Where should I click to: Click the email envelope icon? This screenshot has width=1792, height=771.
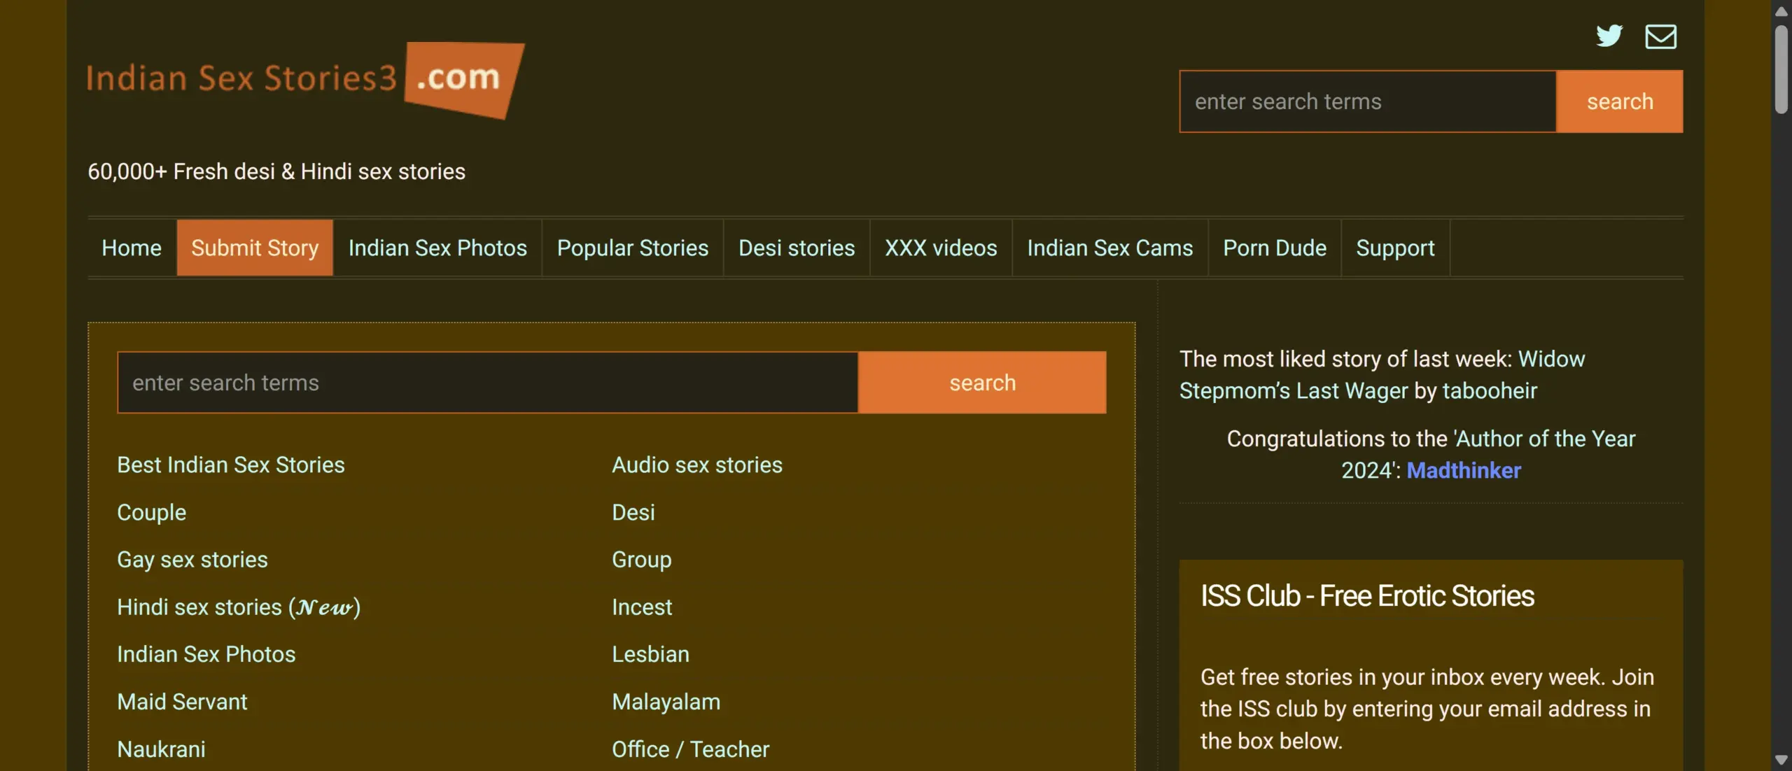(1660, 36)
